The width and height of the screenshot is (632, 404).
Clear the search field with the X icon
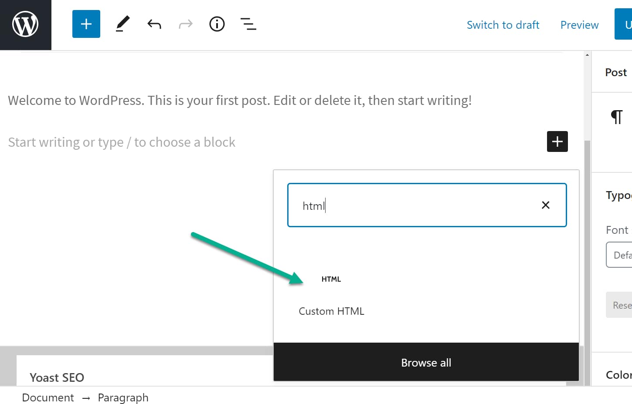[x=545, y=205]
